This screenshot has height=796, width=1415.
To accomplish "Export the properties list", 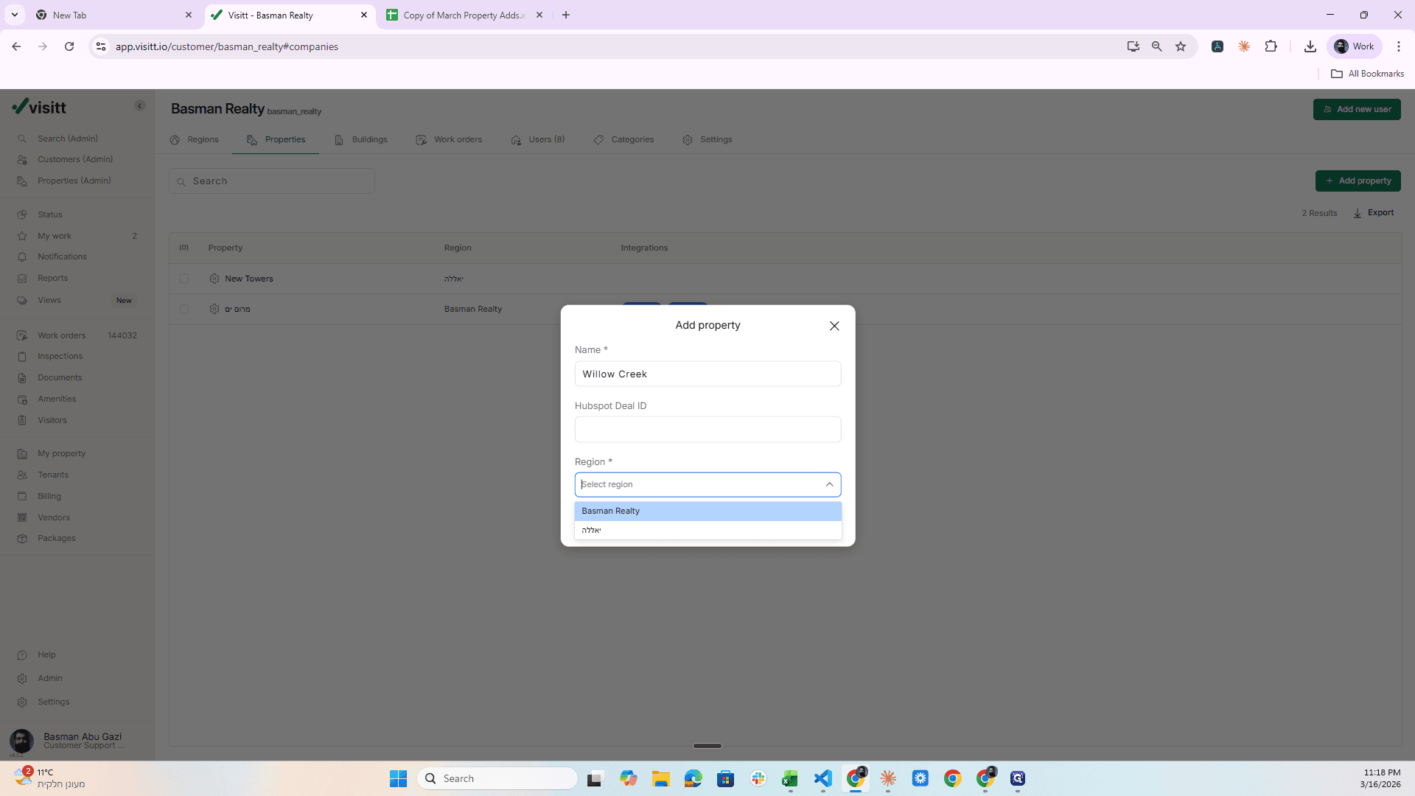I will [x=1374, y=213].
